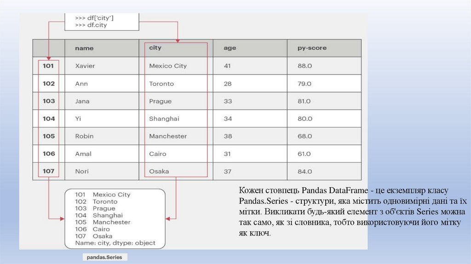Click Series output row '103 Prague'

(x=95, y=208)
